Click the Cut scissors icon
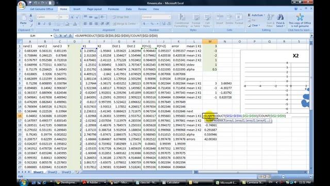Screen dimensions: 330x186 tap(31, 16)
